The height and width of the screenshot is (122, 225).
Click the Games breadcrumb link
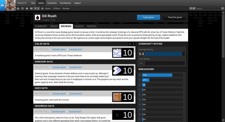coord(48,8)
